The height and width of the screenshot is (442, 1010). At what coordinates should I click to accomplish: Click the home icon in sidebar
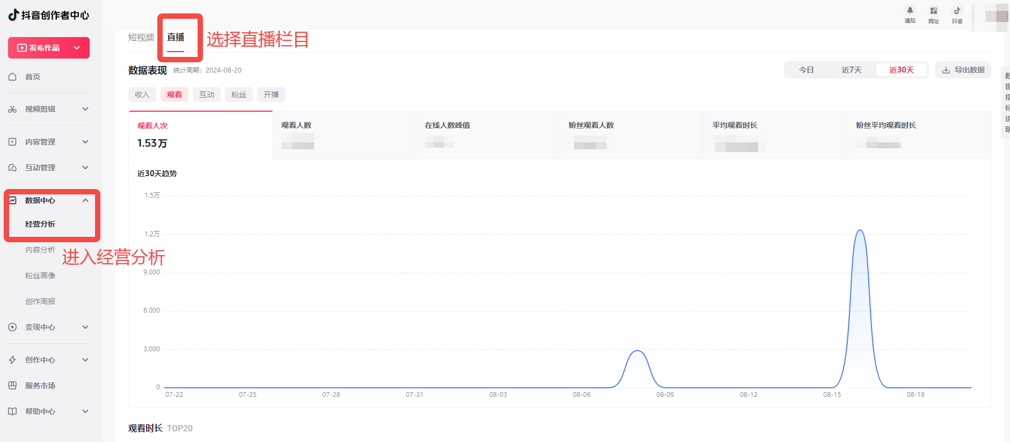[x=12, y=77]
